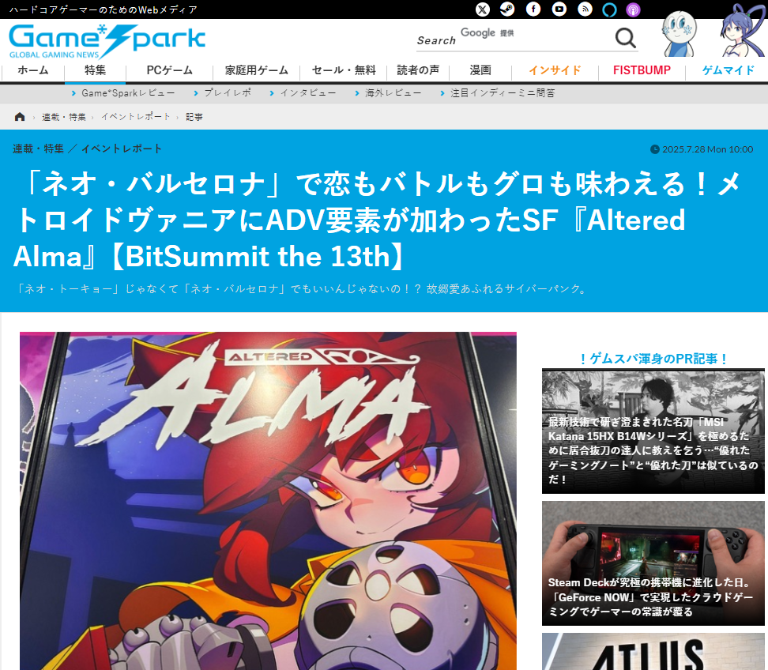Click the Altered Alma poster main image
This screenshot has width=768, height=670.
[x=268, y=501]
